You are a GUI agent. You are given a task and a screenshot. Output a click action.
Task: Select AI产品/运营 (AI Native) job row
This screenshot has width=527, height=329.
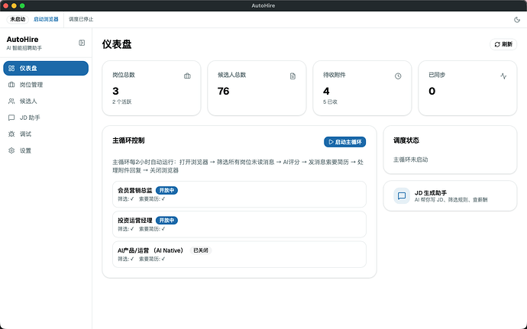[x=239, y=254]
